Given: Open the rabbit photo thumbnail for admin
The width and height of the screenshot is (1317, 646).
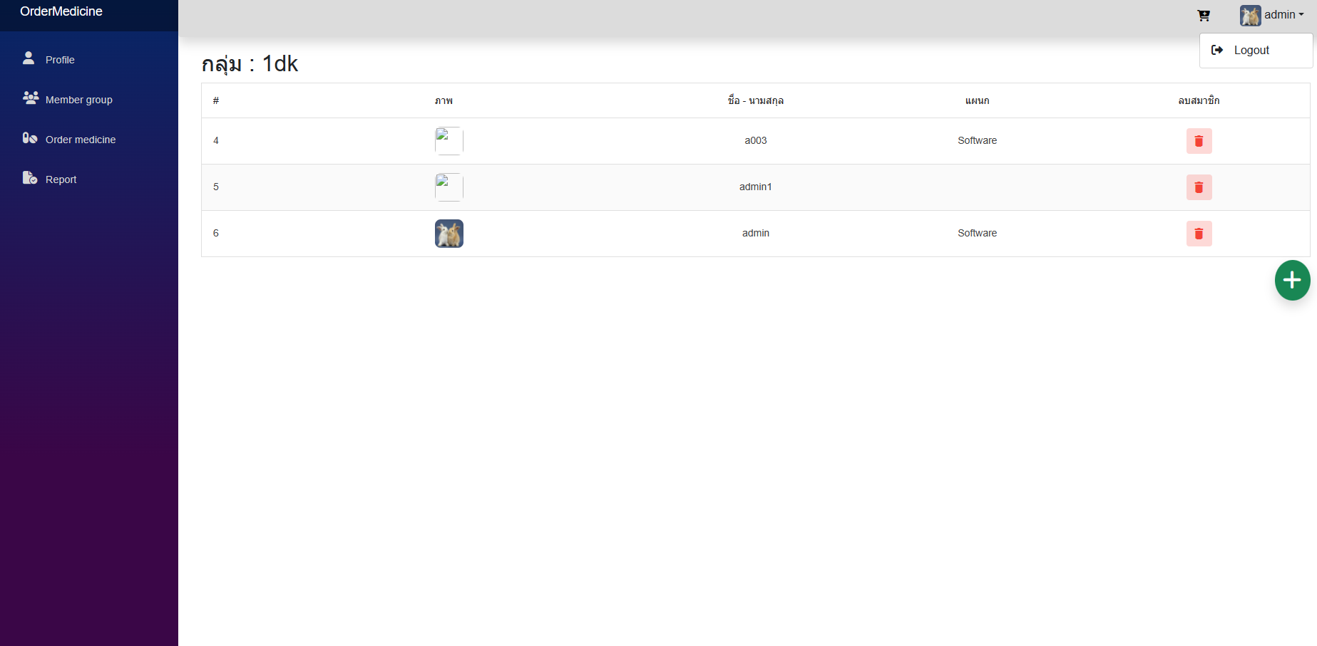Looking at the screenshot, I should click(449, 234).
